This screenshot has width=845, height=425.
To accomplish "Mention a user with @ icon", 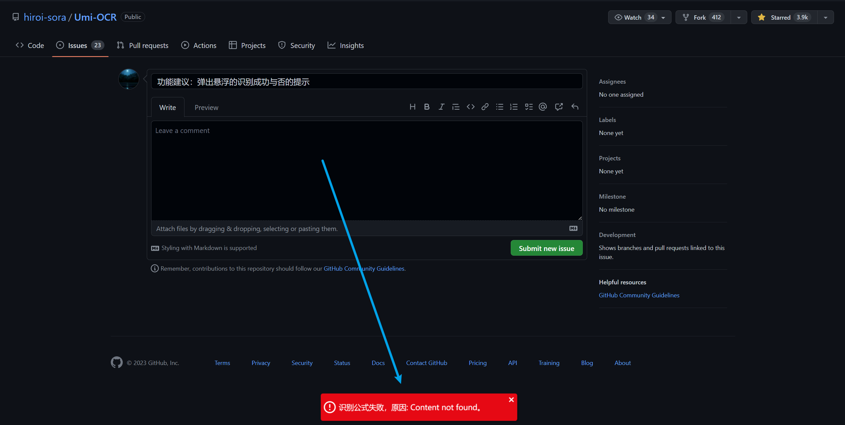I will coord(543,107).
